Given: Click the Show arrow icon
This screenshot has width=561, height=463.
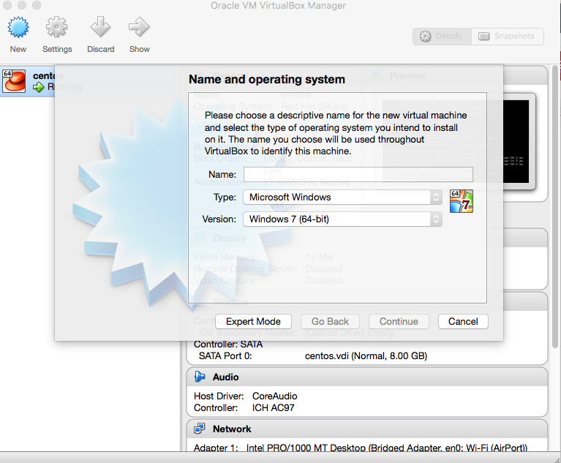Looking at the screenshot, I should (139, 27).
